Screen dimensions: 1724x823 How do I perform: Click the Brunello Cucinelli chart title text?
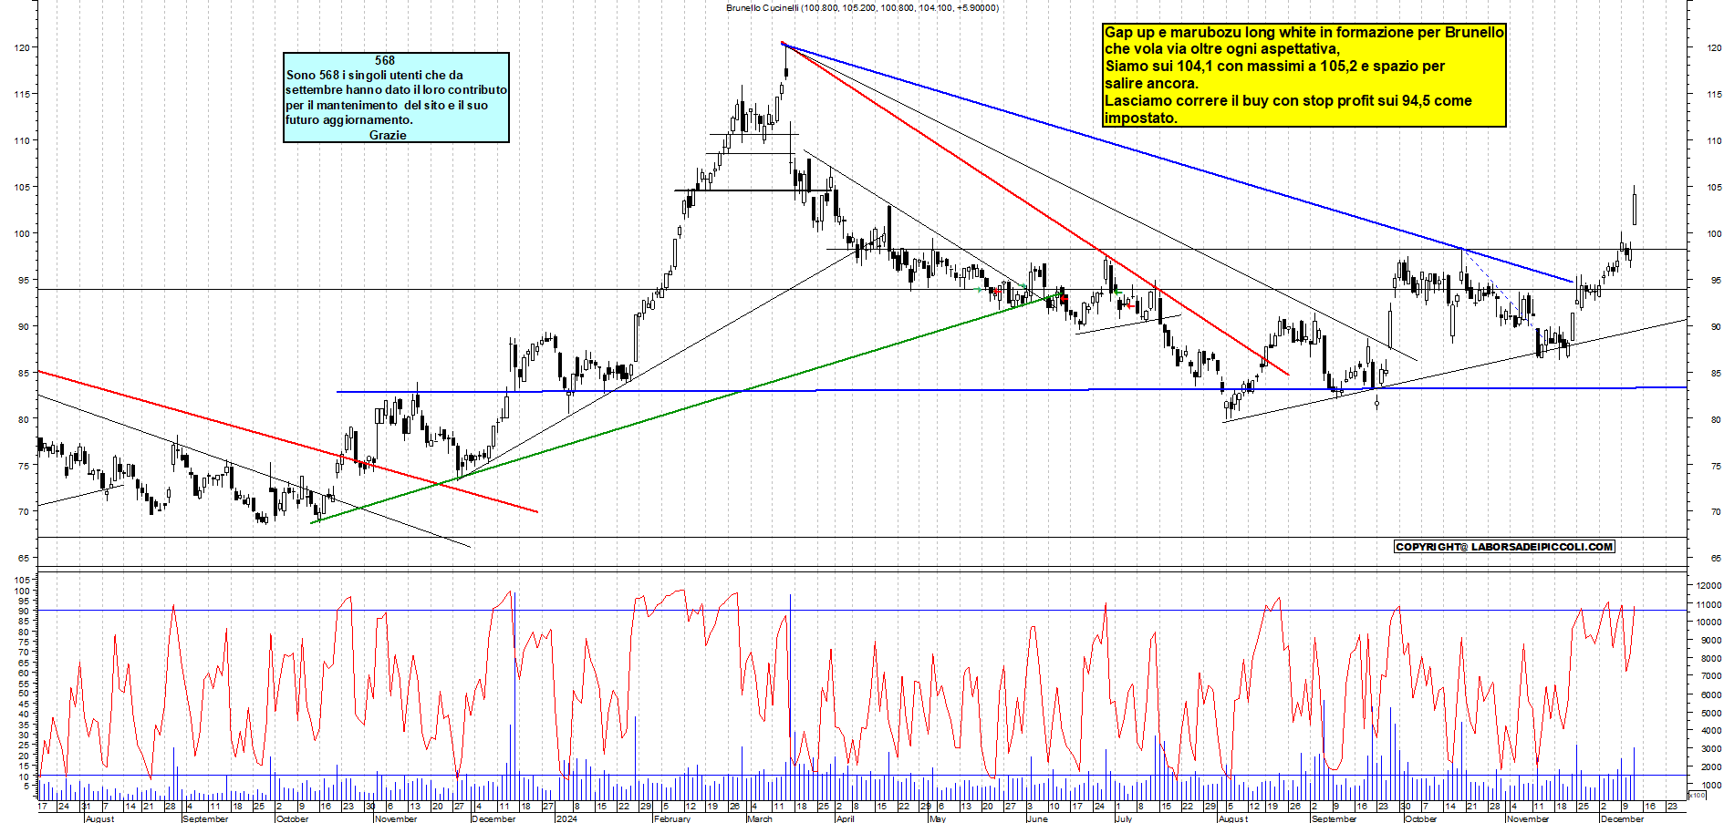[x=862, y=7]
